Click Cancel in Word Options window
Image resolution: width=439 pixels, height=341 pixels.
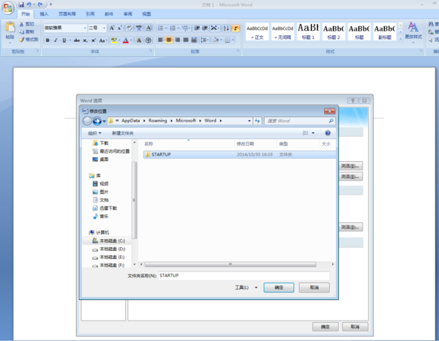[355, 326]
